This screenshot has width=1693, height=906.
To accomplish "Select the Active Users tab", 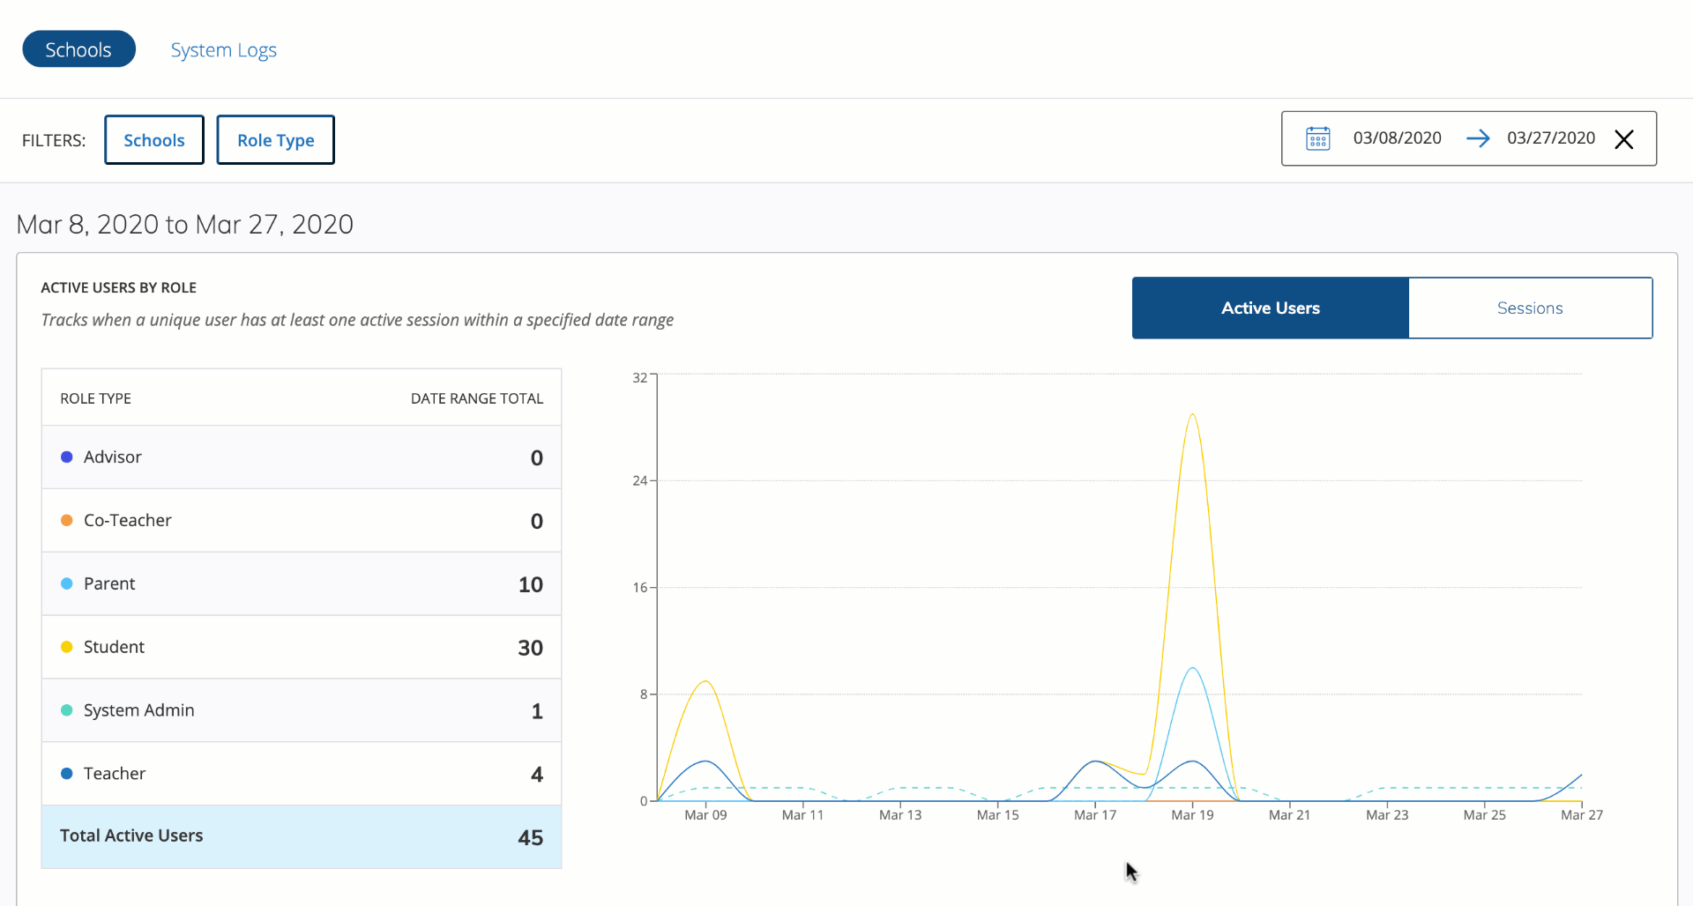I will click(x=1270, y=308).
